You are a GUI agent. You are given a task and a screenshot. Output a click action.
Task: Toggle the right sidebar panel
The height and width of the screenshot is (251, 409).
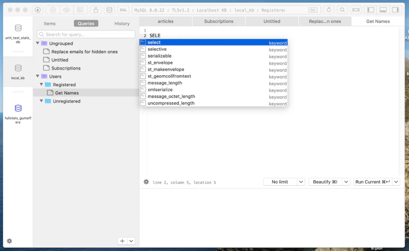[395, 10]
